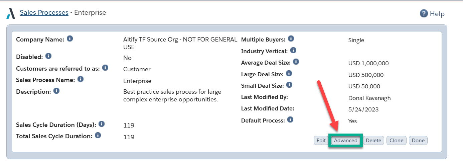This screenshot has height=162, width=463.
Task: Open the Sales Processes breadcrumb link
Action: (44, 13)
